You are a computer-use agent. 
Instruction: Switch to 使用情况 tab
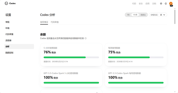click(44, 22)
